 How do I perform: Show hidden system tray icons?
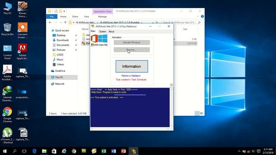point(239,151)
